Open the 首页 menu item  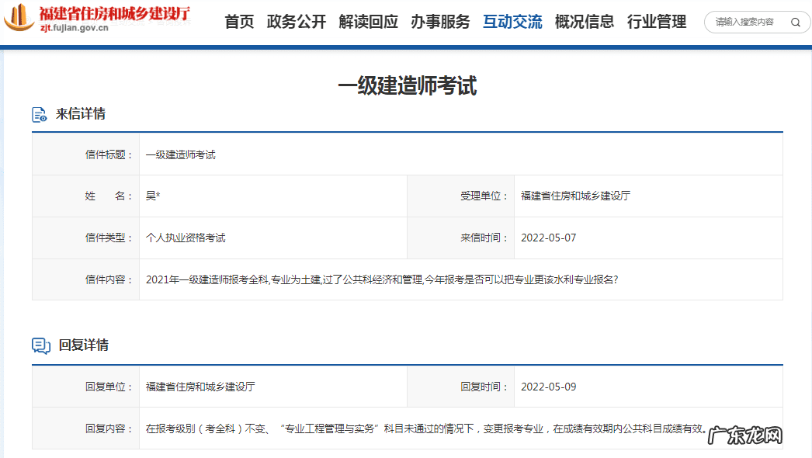(x=240, y=22)
